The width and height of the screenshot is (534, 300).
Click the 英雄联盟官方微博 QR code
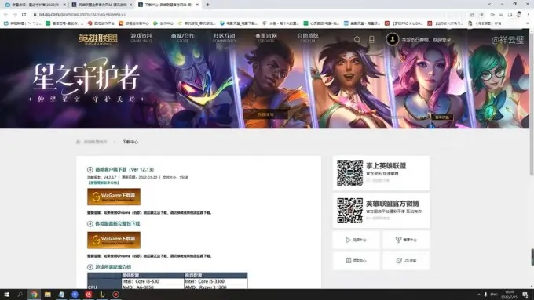(x=349, y=211)
